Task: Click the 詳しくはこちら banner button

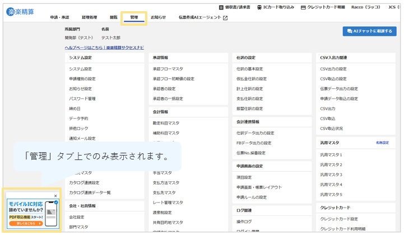Action: coord(26,223)
